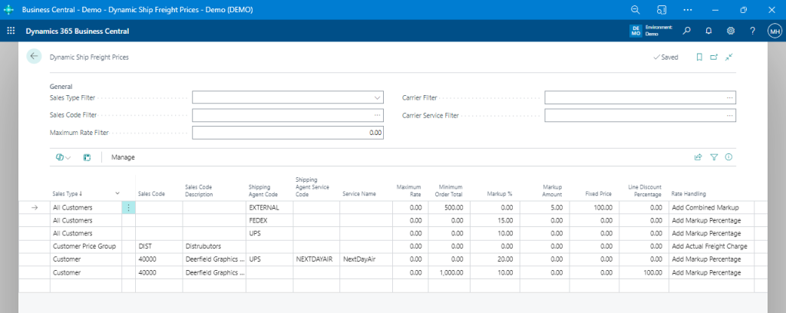Click the Add Combined Markup cell
786x313 pixels.
(712, 207)
